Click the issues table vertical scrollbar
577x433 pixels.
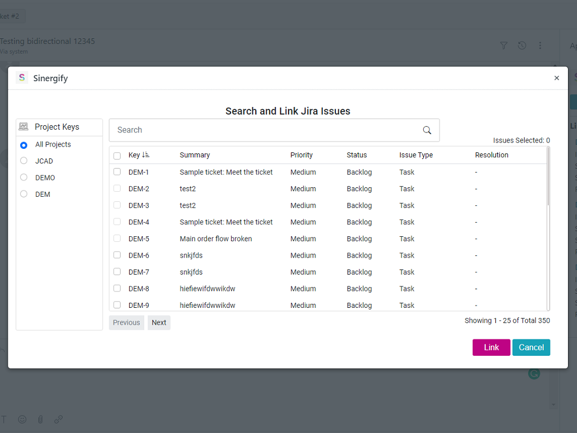click(548, 180)
